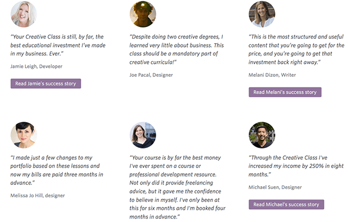Click quote starting 'Your Creative Class is still'
348x222 pixels.
pyautogui.click(x=58, y=45)
